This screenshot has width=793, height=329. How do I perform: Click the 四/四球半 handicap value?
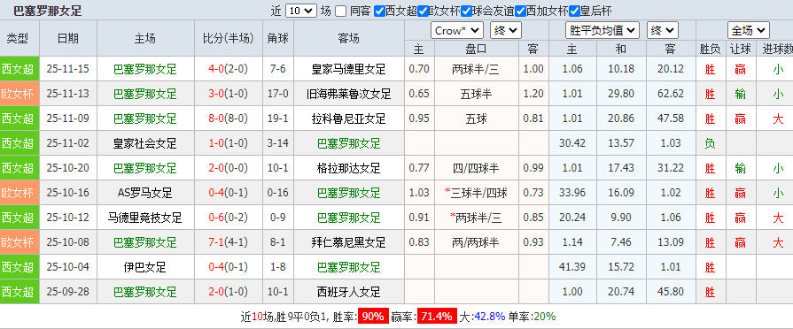click(476, 168)
